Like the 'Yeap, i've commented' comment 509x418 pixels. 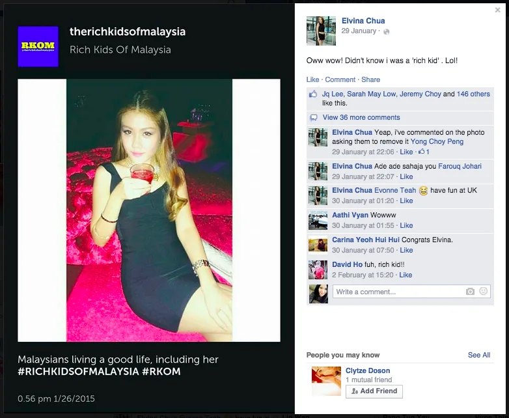pyautogui.click(x=406, y=152)
